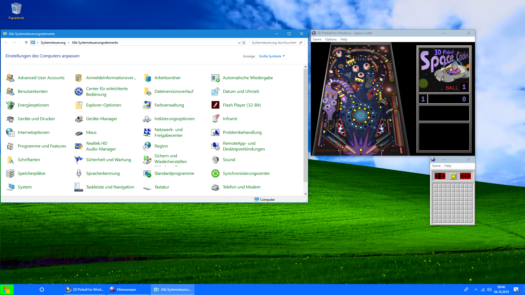Screen dimensions: 525x295
Task: Open RemoteApp- und Desktopverbindungen icon
Action: pos(215,146)
